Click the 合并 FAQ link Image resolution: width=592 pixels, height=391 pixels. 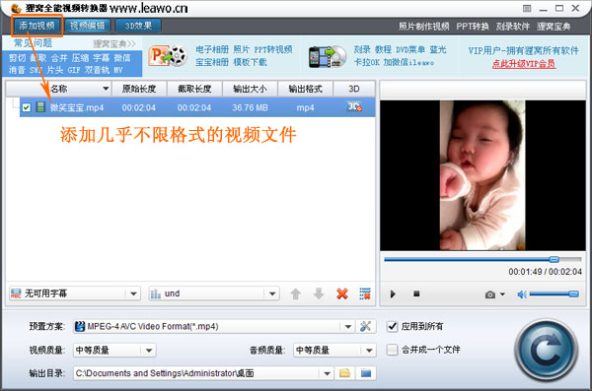[59, 58]
